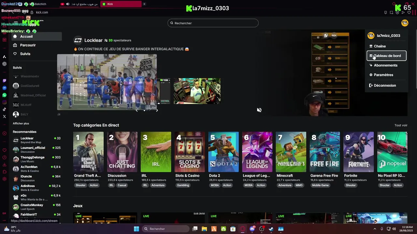Open the Minecraft category card
This screenshot has height=234, width=417.
click(x=291, y=152)
